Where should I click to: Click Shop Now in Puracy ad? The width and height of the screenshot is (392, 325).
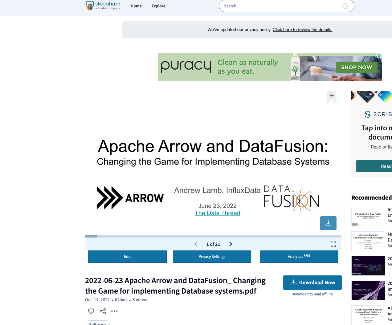357,67
